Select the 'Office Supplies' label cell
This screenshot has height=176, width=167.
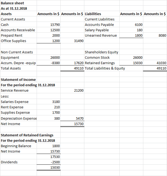point(13,41)
